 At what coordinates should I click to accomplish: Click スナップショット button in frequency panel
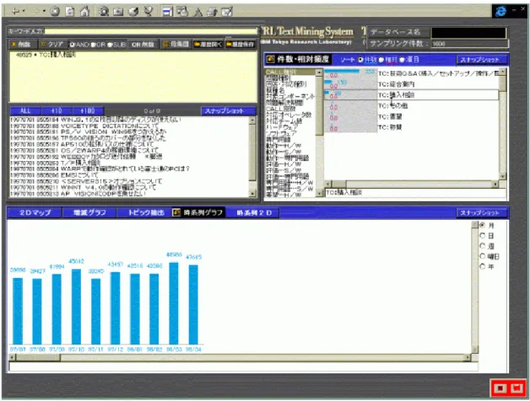(x=483, y=60)
